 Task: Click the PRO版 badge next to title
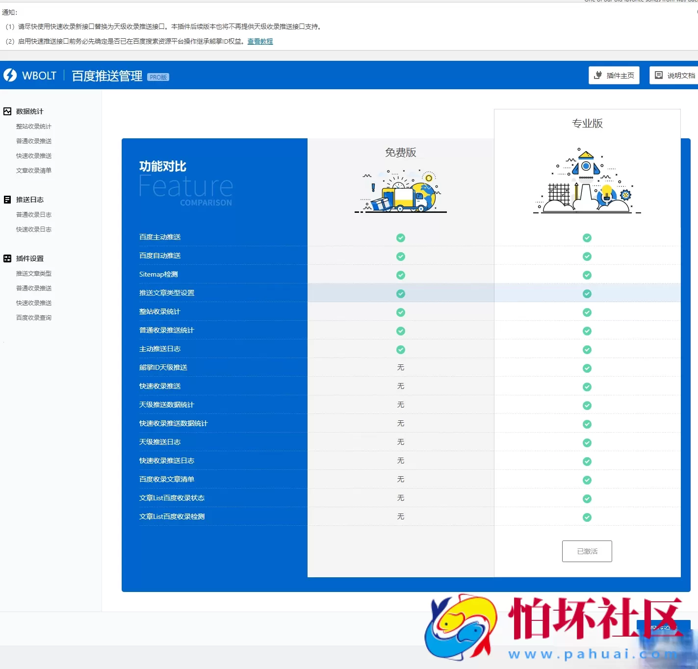[x=157, y=77]
